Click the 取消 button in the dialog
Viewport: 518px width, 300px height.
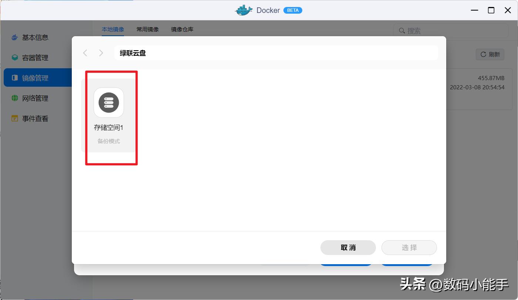(348, 248)
